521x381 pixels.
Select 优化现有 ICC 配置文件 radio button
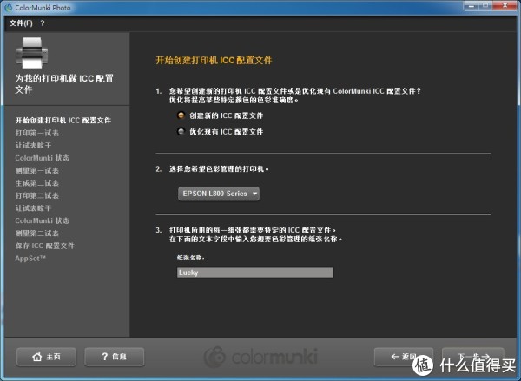[x=181, y=132]
